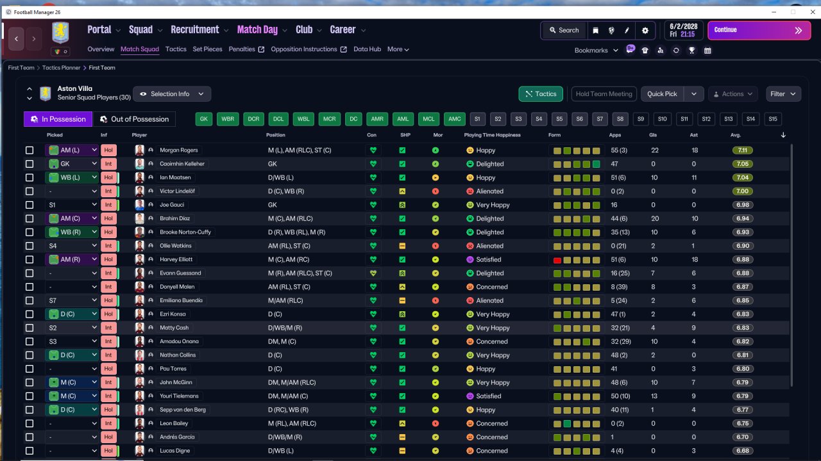Click the Penalties pop-out window icon
Viewport: 821px width, 461px height.
(261, 49)
